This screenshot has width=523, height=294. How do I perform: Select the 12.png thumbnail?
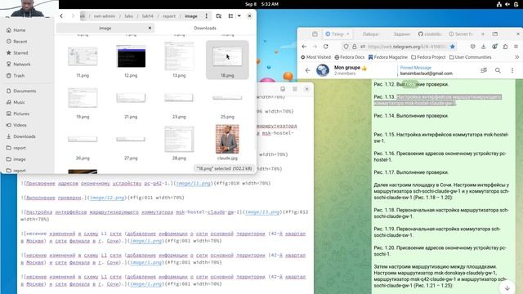pos(131,56)
